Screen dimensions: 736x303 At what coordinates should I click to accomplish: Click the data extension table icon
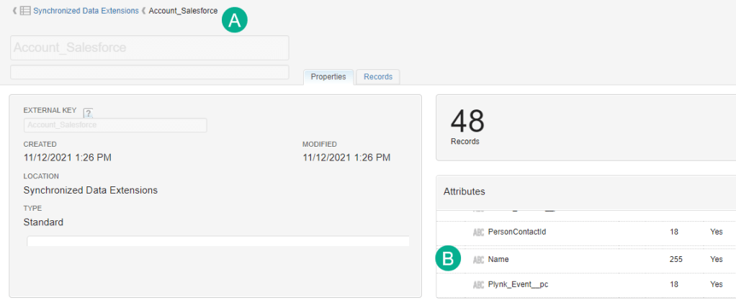pyautogui.click(x=25, y=11)
